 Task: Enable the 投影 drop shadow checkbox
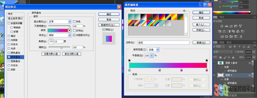[x=9, y=70]
